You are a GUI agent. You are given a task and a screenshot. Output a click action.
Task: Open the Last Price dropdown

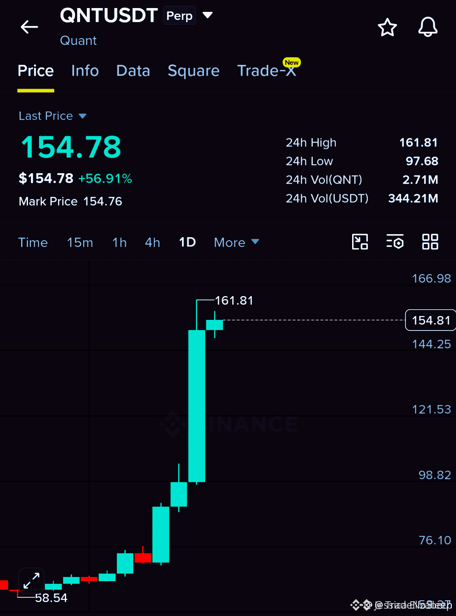pyautogui.click(x=53, y=116)
